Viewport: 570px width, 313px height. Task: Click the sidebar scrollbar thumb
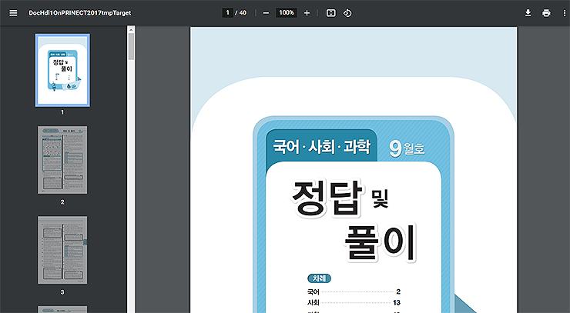tap(131, 46)
